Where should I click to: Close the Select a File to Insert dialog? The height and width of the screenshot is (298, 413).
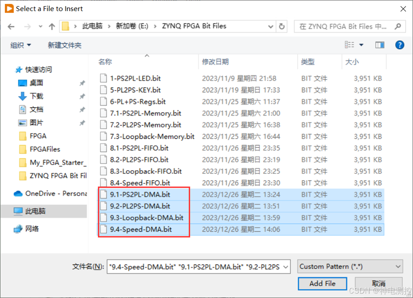403,9
